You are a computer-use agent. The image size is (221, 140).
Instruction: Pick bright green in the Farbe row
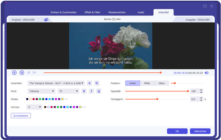click(40, 99)
